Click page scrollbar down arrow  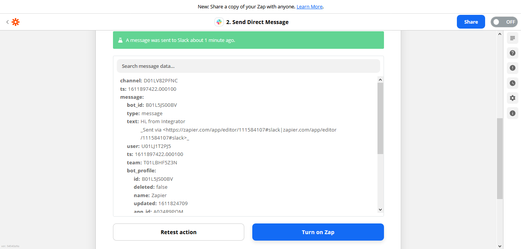(500, 246)
